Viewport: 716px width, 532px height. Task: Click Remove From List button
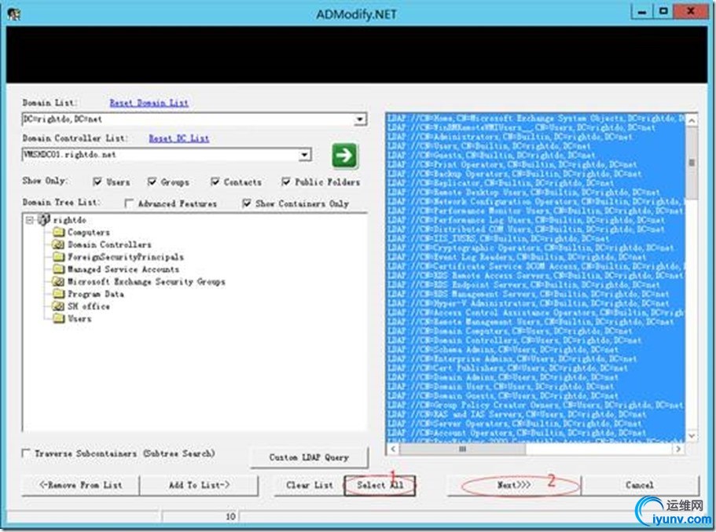point(81,485)
